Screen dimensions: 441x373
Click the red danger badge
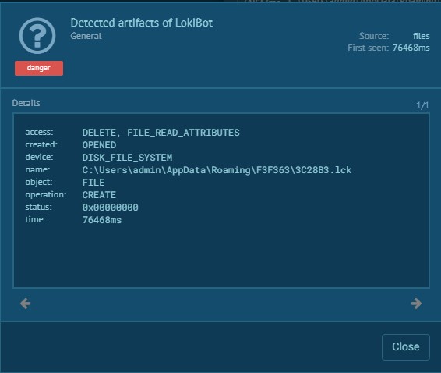click(x=39, y=68)
